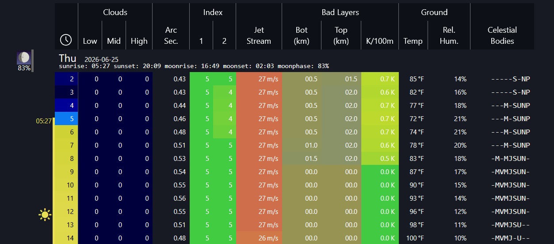Click the yellow sun icon beside hour 12
This screenshot has width=554, height=244.
tap(45, 215)
